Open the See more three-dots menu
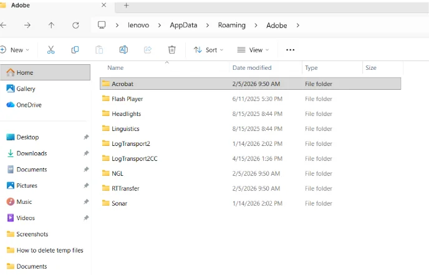This screenshot has height=275, width=429. click(291, 50)
